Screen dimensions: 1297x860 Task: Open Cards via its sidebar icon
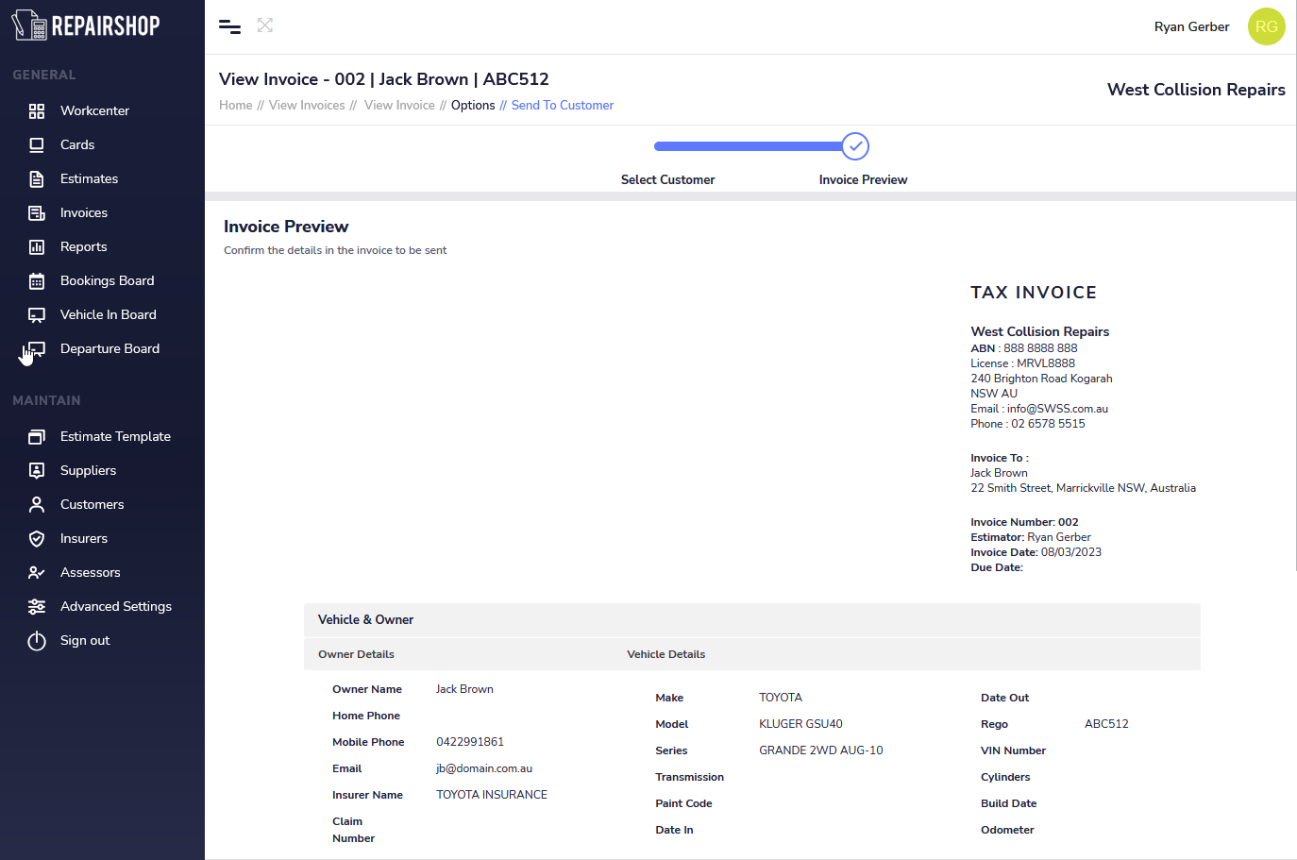click(x=37, y=145)
